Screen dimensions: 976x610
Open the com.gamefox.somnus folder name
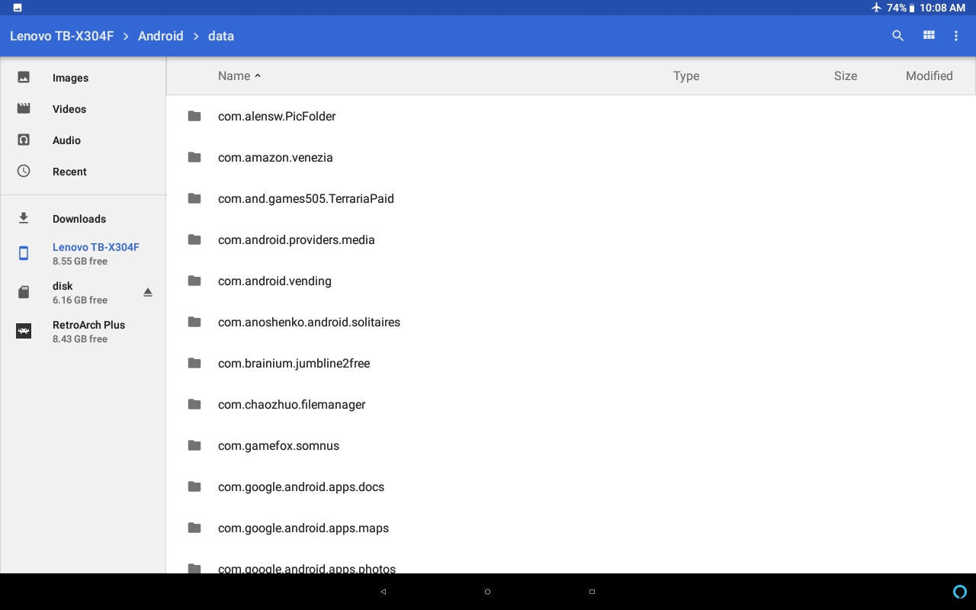(x=278, y=445)
